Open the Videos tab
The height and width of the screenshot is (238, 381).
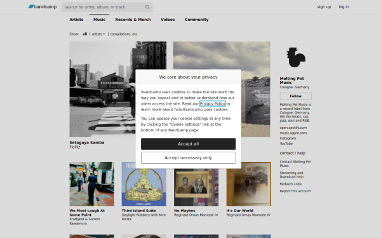pos(168,20)
